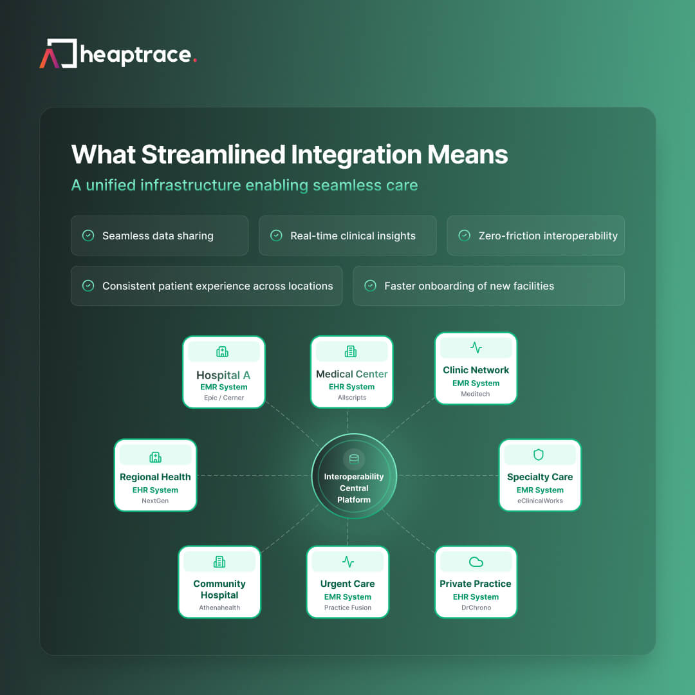Open the Interoperability Central Platform node
Viewport: 695px width, 695px height.
(x=354, y=476)
